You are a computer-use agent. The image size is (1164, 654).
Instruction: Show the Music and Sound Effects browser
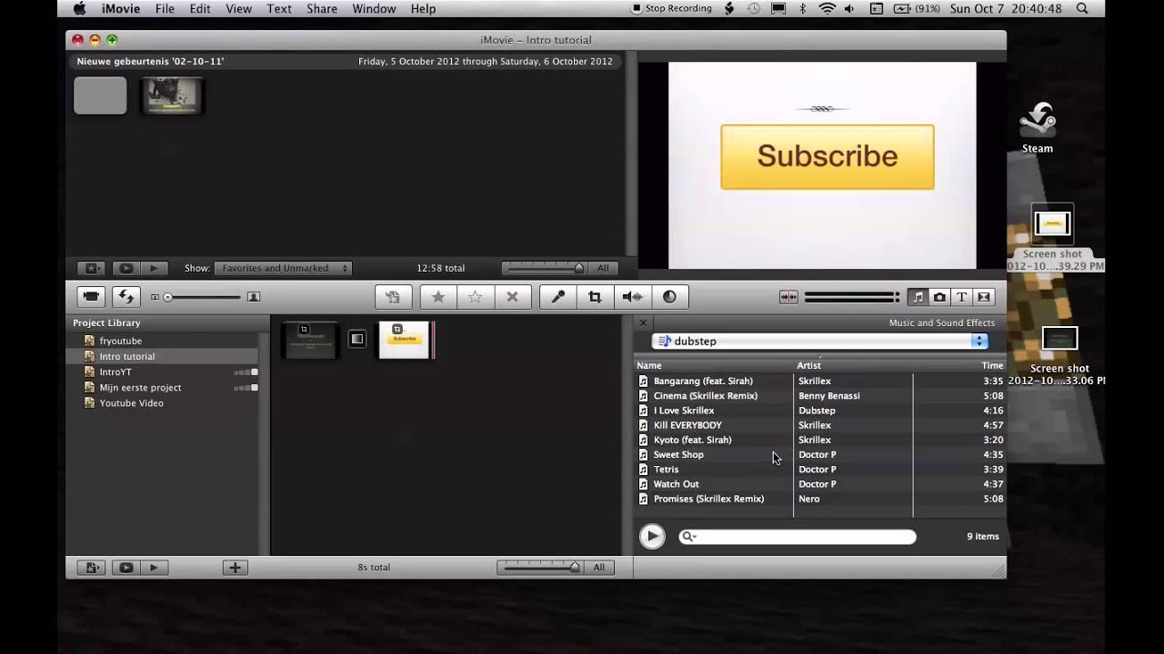(918, 297)
